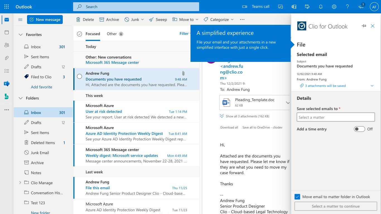Select all messages with the list circle
This screenshot has width=381, height=214.
click(x=79, y=34)
